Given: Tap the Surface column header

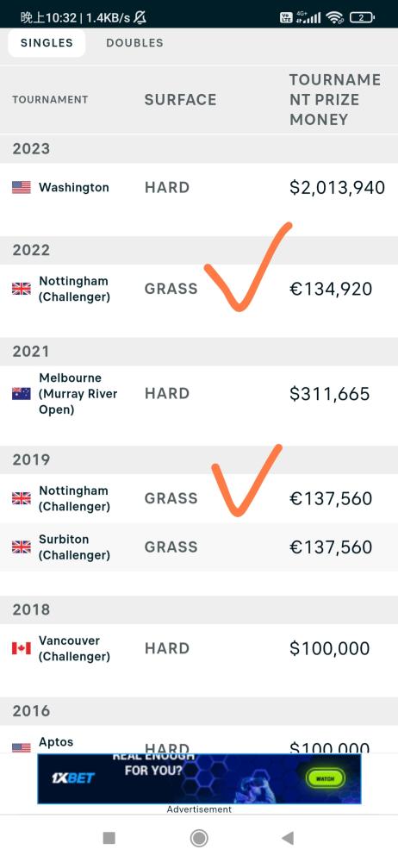Looking at the screenshot, I should coord(180,99).
